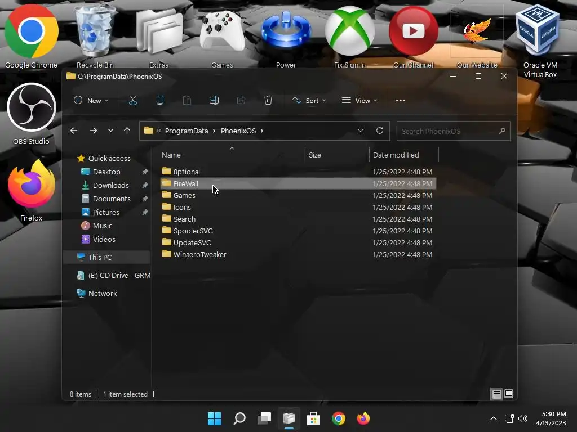This screenshot has width=577, height=432.
Task: Open Videos in navigation pane
Action: point(104,240)
